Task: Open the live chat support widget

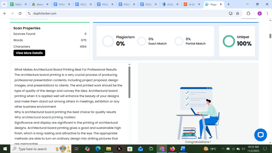Action: (x=260, y=135)
